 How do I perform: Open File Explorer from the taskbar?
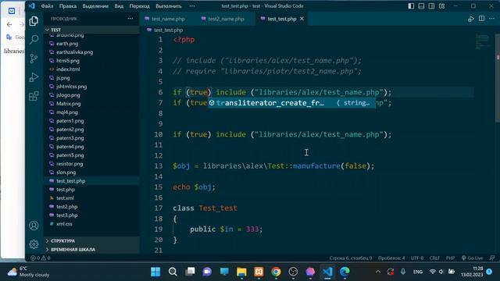click(241, 272)
